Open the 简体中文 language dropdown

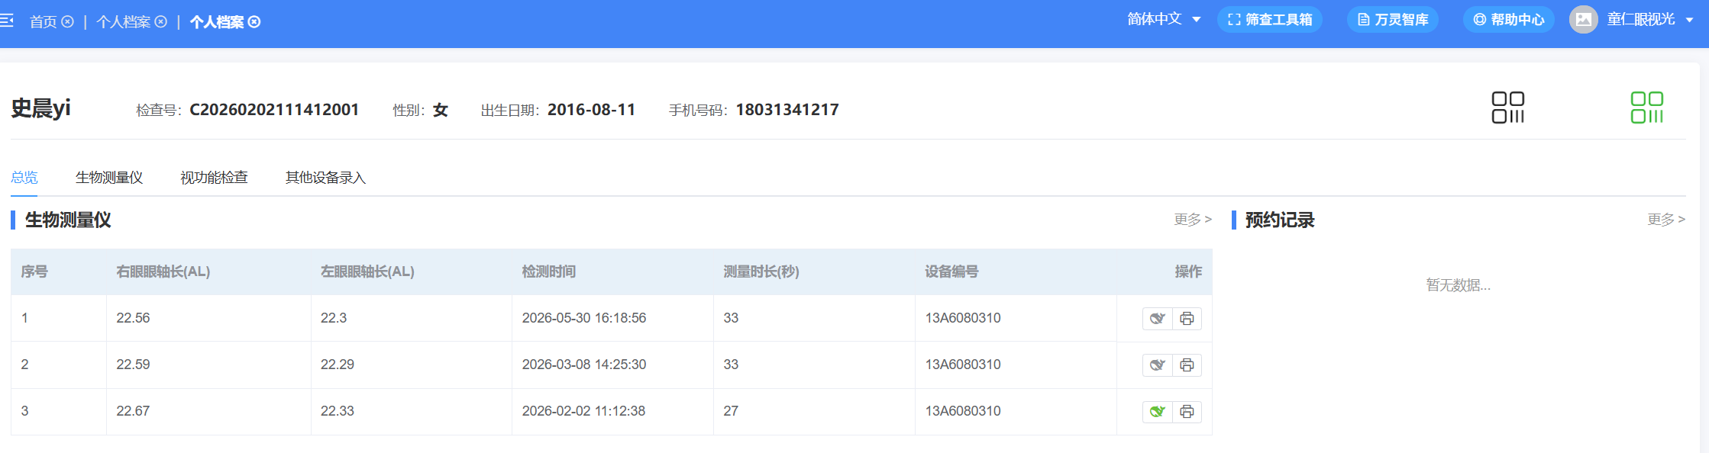[x=1164, y=19]
